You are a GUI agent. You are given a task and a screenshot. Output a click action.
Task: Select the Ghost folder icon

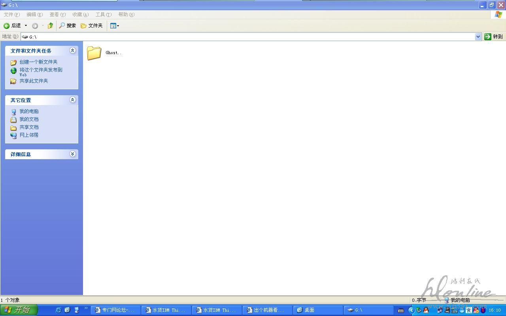click(x=94, y=53)
